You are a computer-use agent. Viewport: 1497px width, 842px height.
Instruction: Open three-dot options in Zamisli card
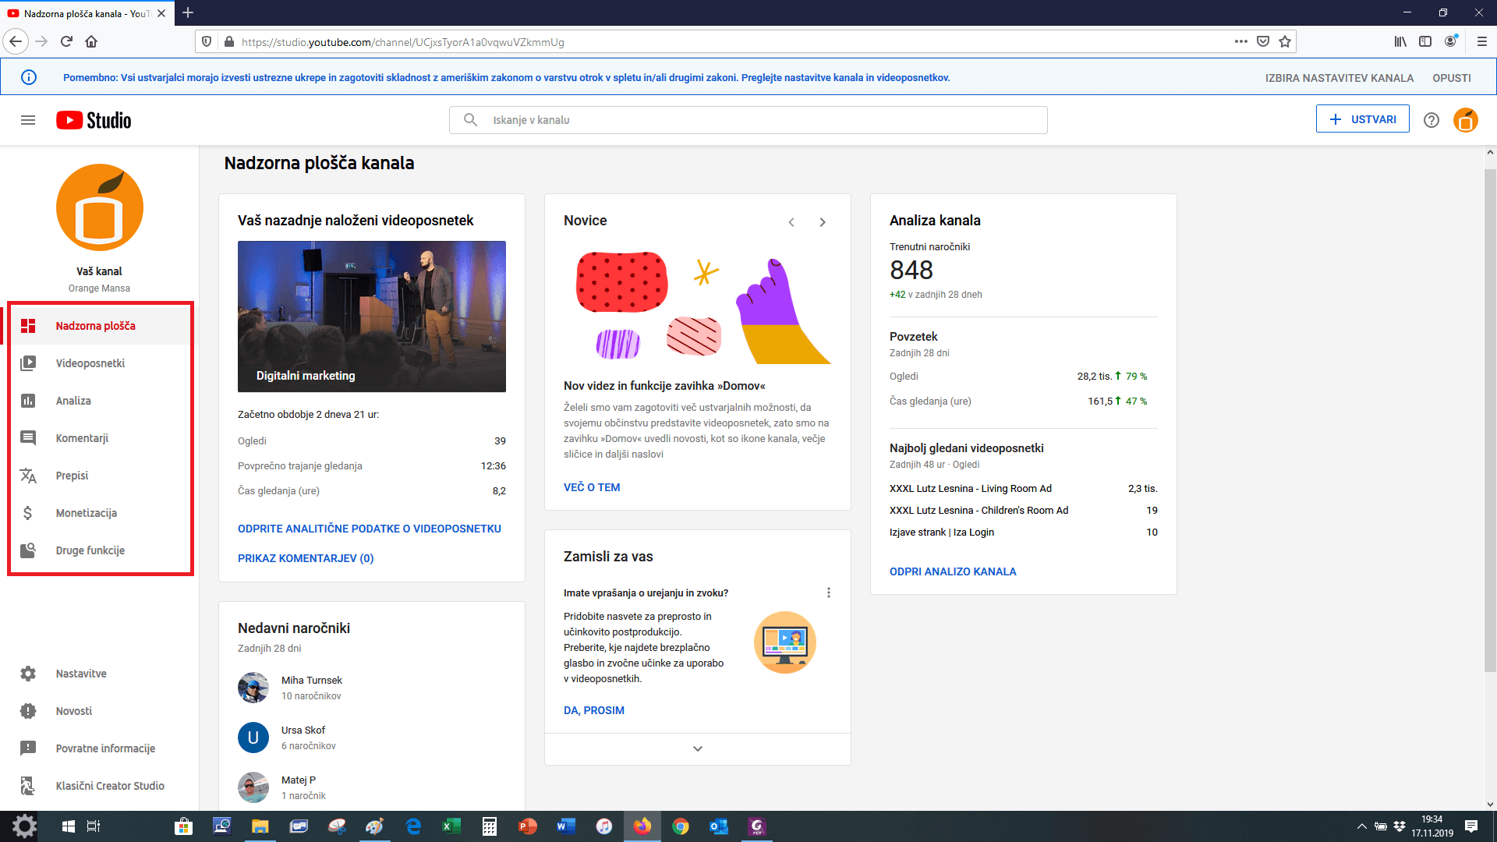point(828,593)
